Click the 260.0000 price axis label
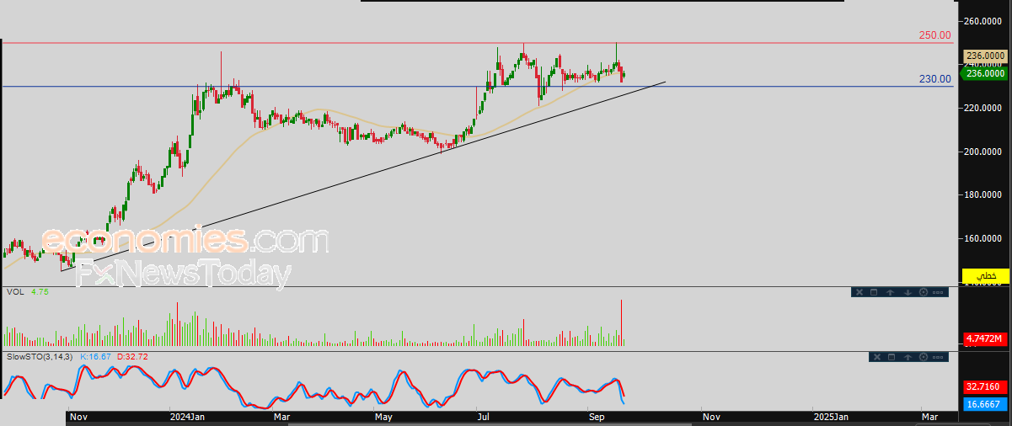Image resolution: width=1012 pixels, height=426 pixels. coord(984,21)
